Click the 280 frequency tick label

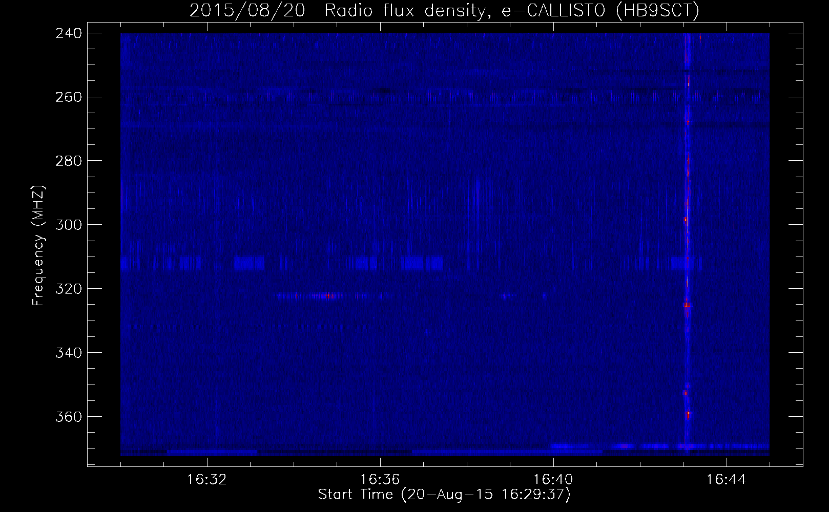click(x=68, y=161)
